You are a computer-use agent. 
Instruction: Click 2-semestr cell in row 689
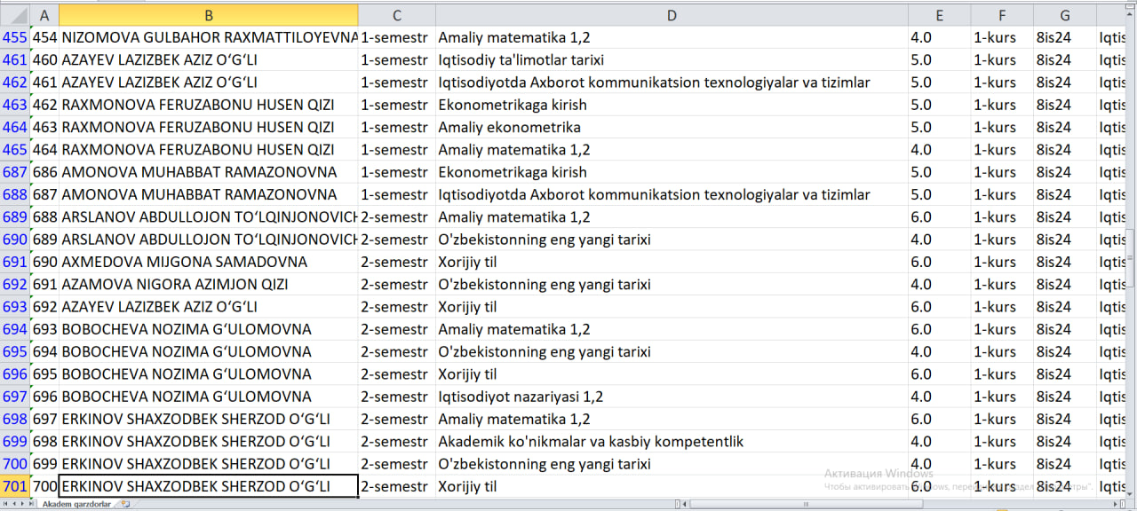tap(397, 217)
